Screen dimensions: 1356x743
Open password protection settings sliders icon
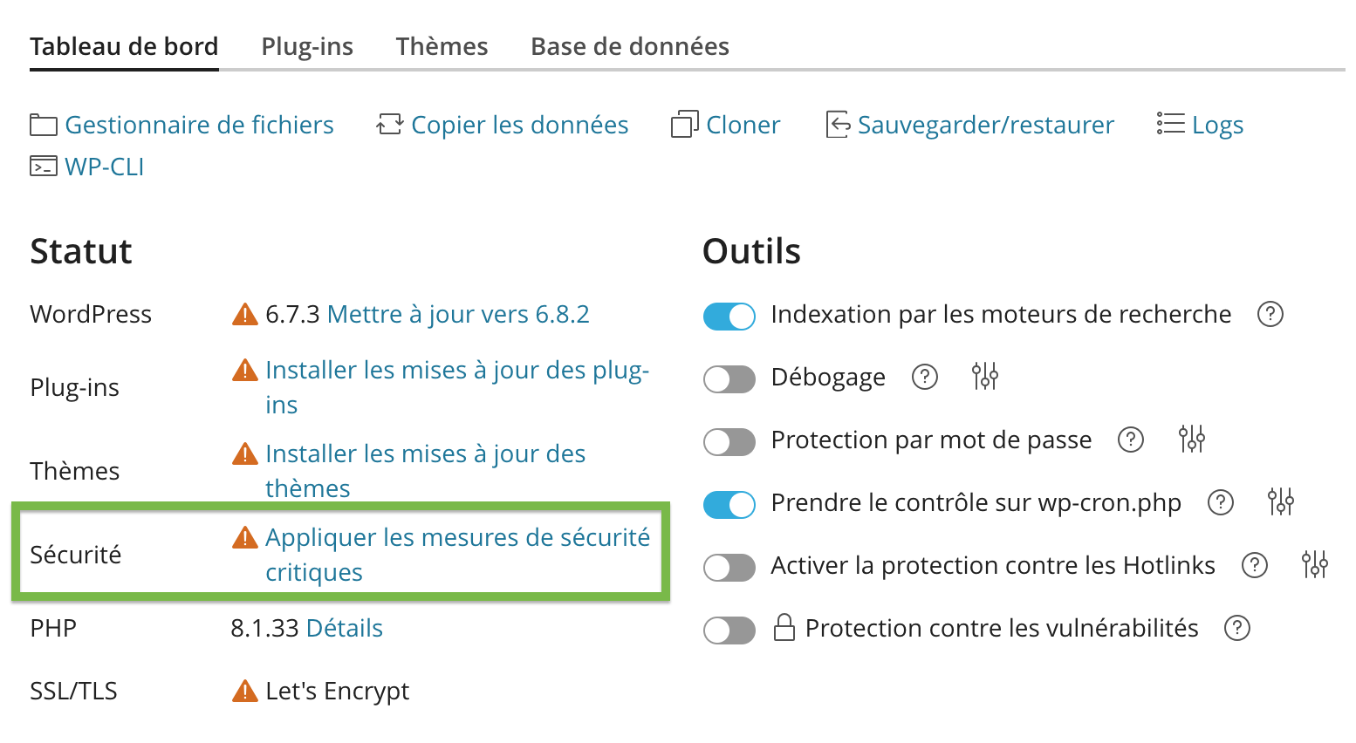point(1191,440)
